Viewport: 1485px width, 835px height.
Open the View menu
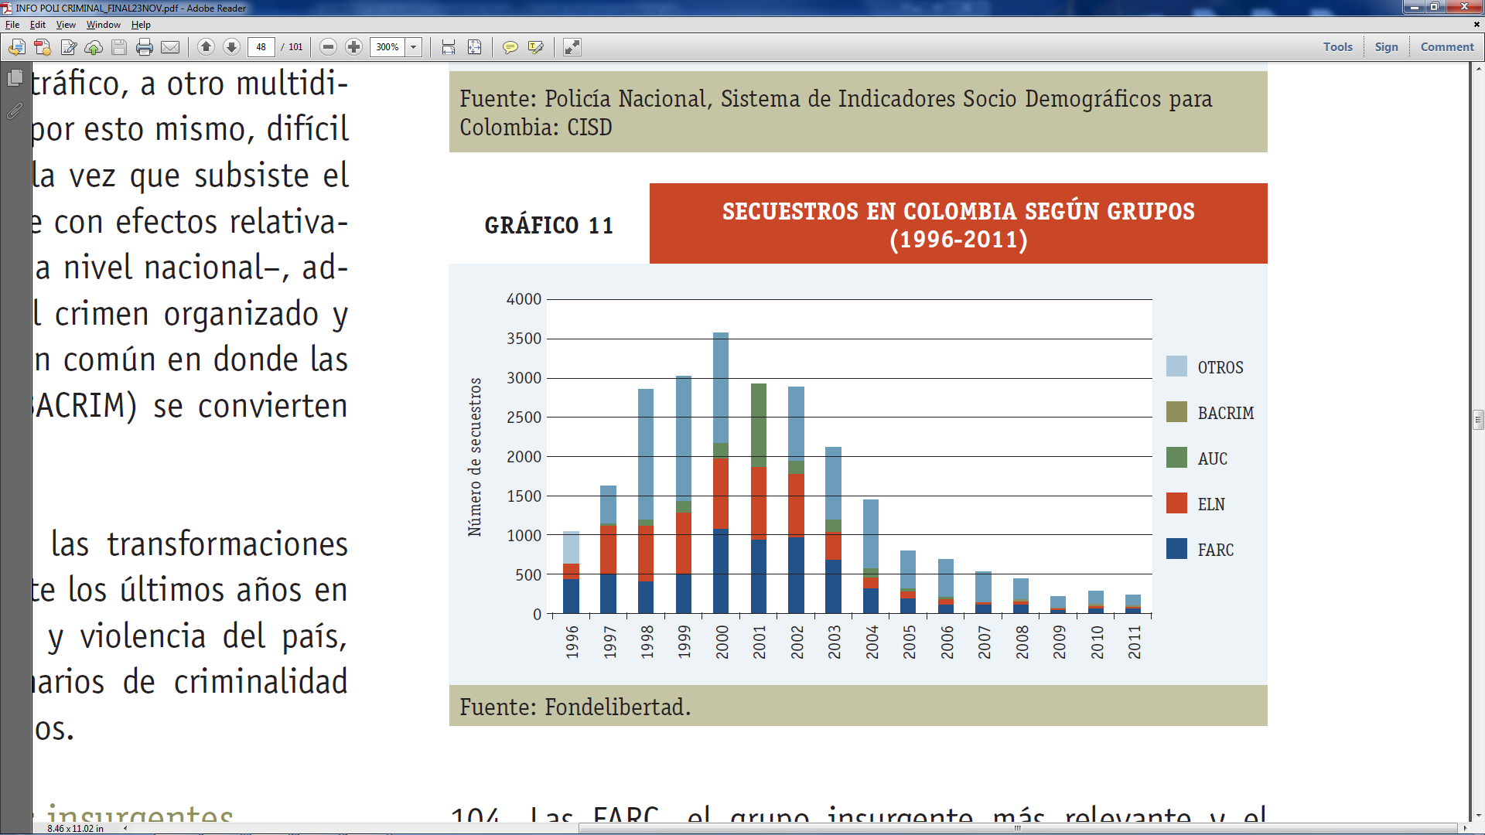click(x=66, y=25)
